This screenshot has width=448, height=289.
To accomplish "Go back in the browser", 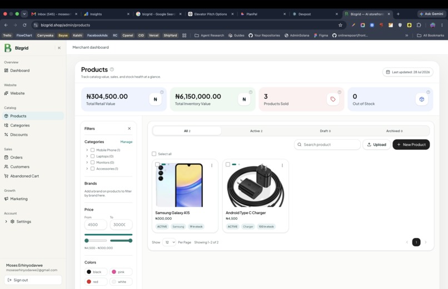I will pos(6,25).
